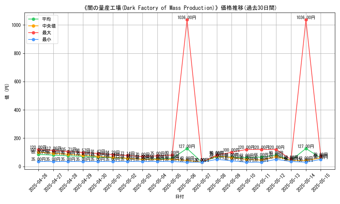Click the x-axis date label 2025-05-01

[x=112, y=182]
